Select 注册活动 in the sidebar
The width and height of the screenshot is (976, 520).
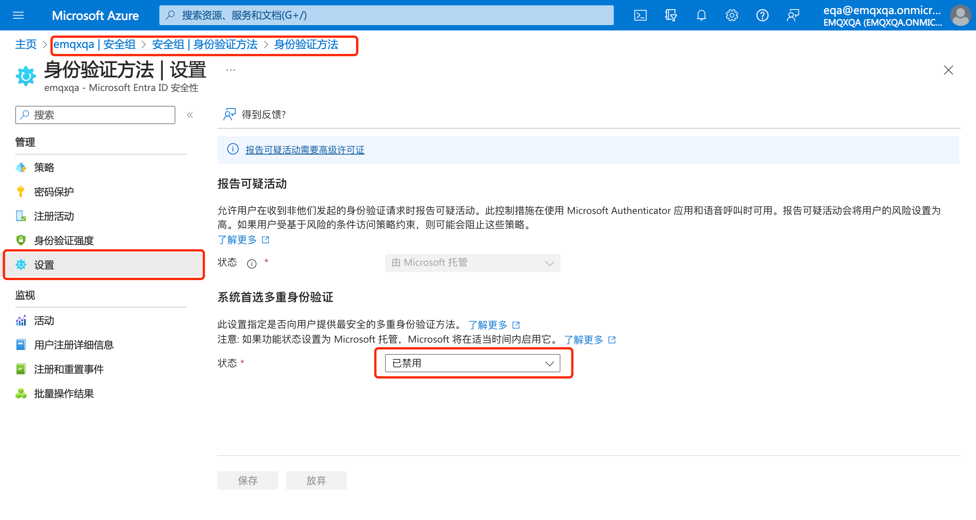pyautogui.click(x=54, y=216)
